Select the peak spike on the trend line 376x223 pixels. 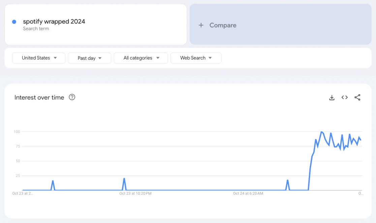pos(321,132)
